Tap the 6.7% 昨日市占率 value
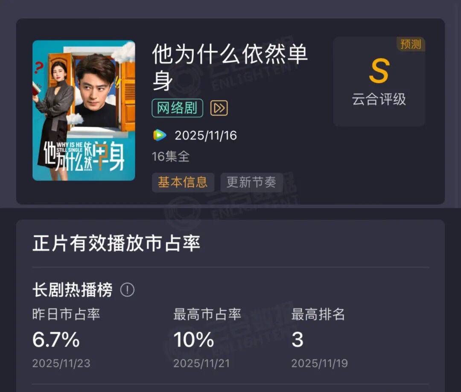The width and height of the screenshot is (461, 392). 56,340
